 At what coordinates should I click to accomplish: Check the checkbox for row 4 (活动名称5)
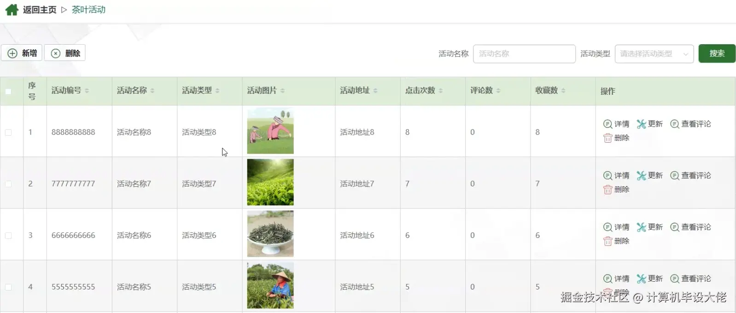click(x=8, y=287)
